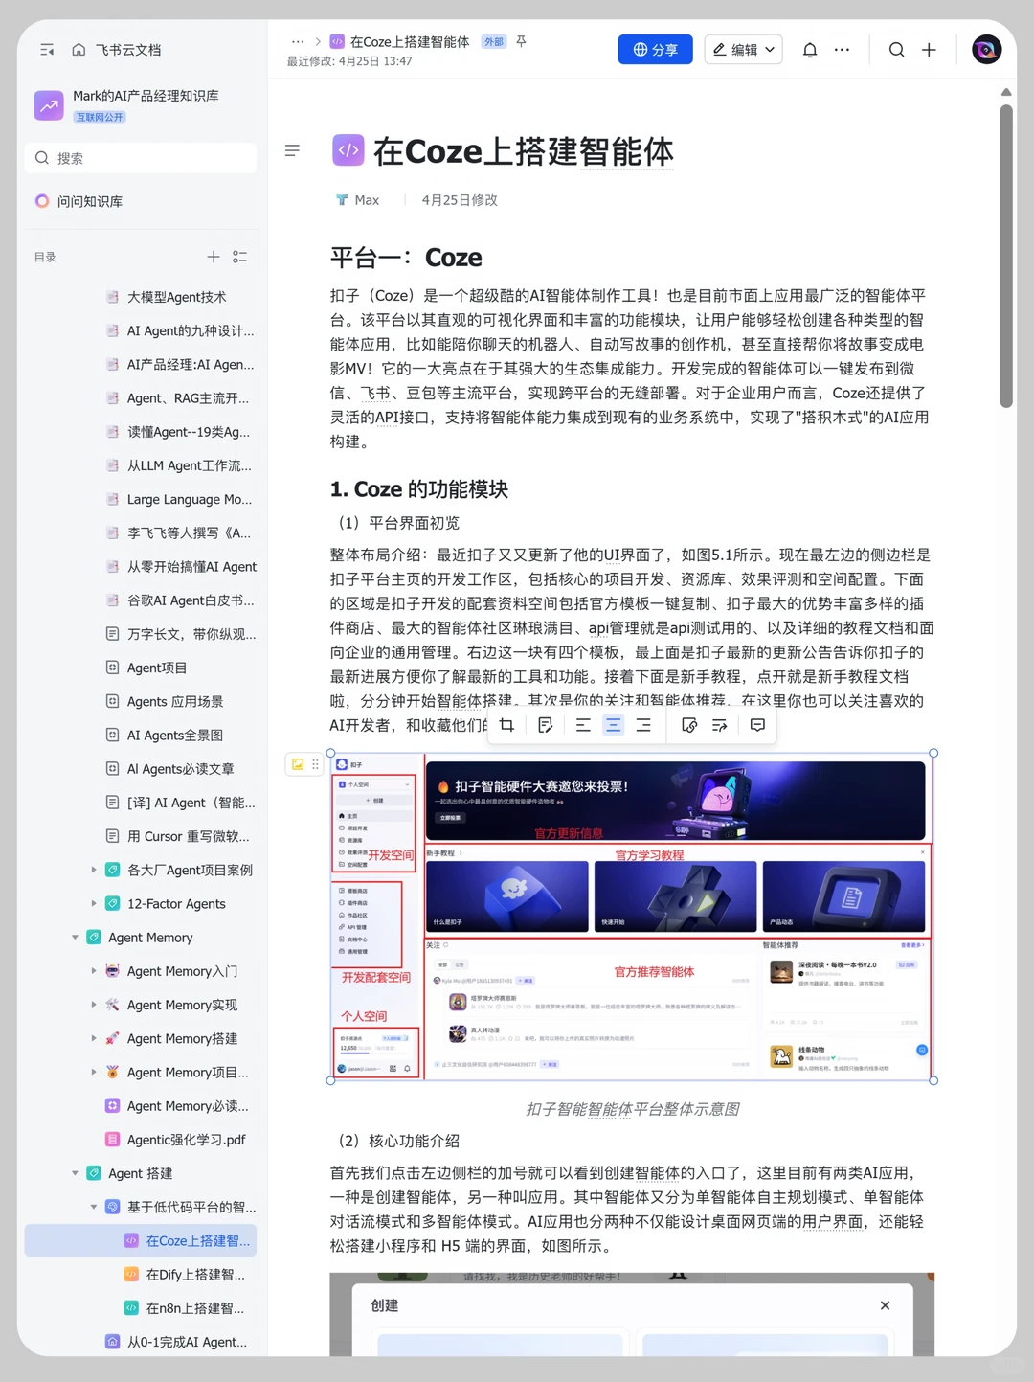Viewport: 1034px width, 1382px height.
Task: Pin the document with pin icon
Action: [x=521, y=42]
